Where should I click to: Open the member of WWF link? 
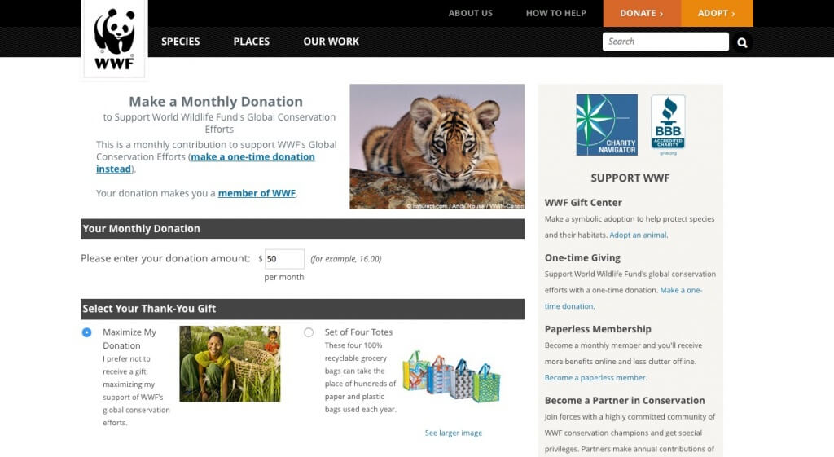coord(257,193)
